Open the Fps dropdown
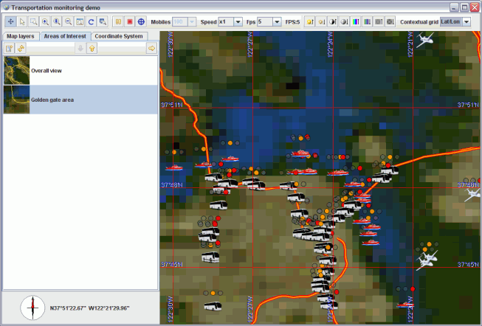The width and height of the screenshot is (482, 326). click(x=276, y=22)
